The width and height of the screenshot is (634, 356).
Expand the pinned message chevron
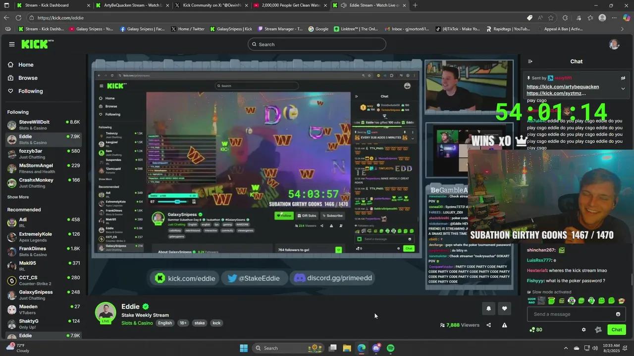pyautogui.click(x=623, y=89)
